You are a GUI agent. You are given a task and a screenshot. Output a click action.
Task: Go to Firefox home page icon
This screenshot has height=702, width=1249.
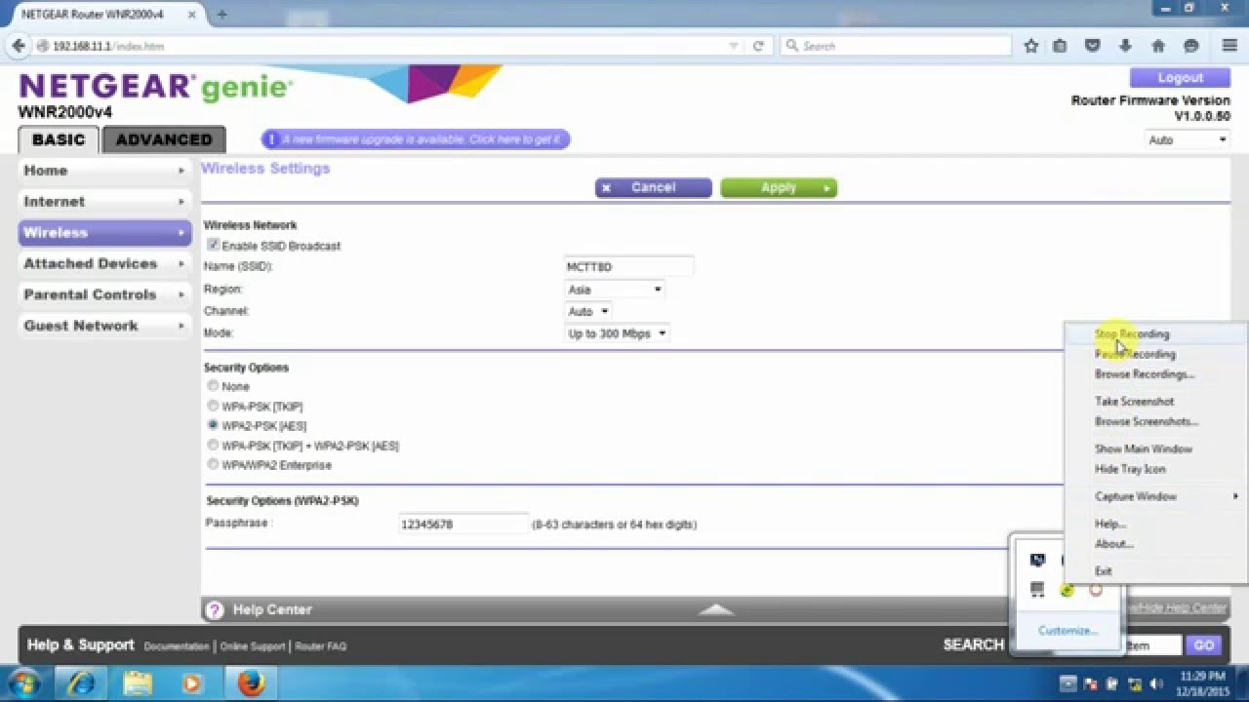tap(1158, 46)
